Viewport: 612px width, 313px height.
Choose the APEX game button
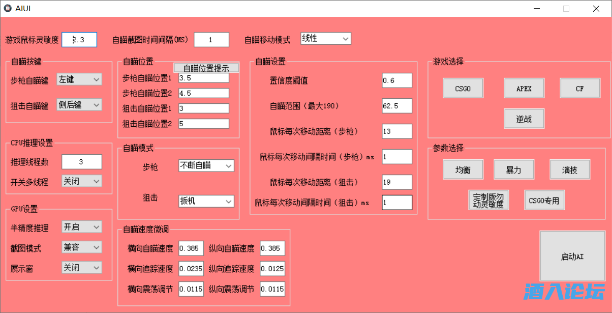tap(524, 88)
